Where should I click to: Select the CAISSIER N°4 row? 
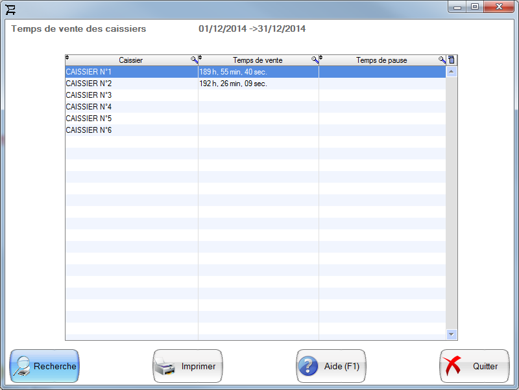pyautogui.click(x=130, y=107)
